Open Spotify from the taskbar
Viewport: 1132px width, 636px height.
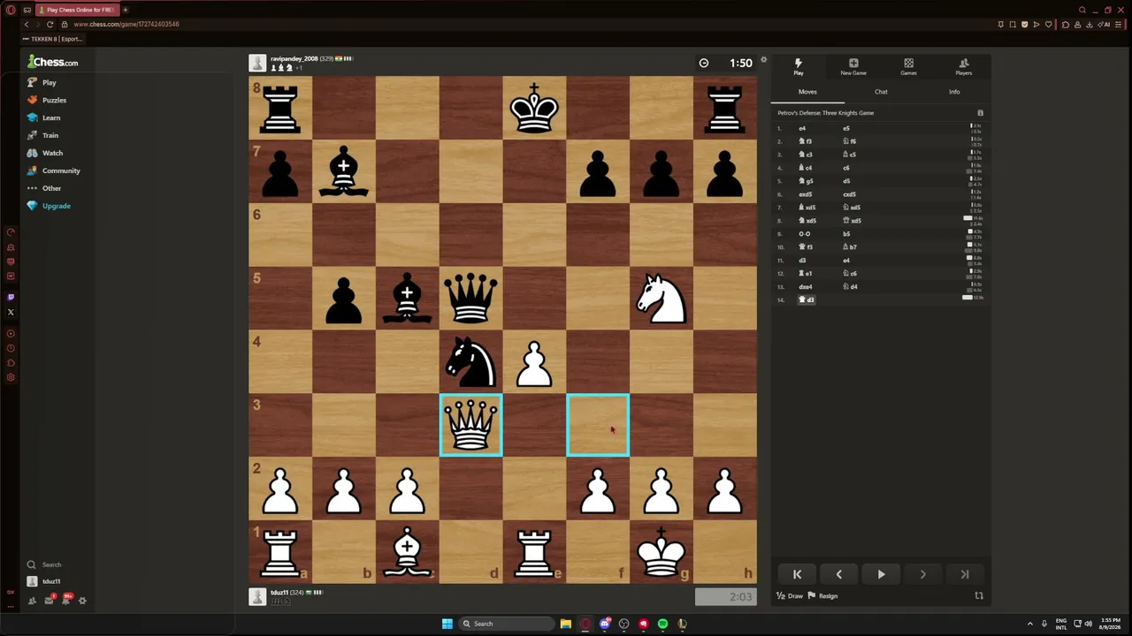coord(662,624)
